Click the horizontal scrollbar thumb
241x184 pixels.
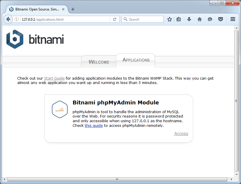117,179
